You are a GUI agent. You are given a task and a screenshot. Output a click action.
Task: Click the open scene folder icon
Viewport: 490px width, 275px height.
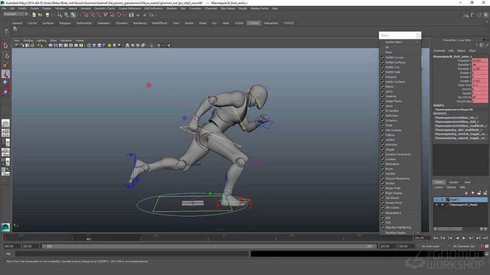39,15
